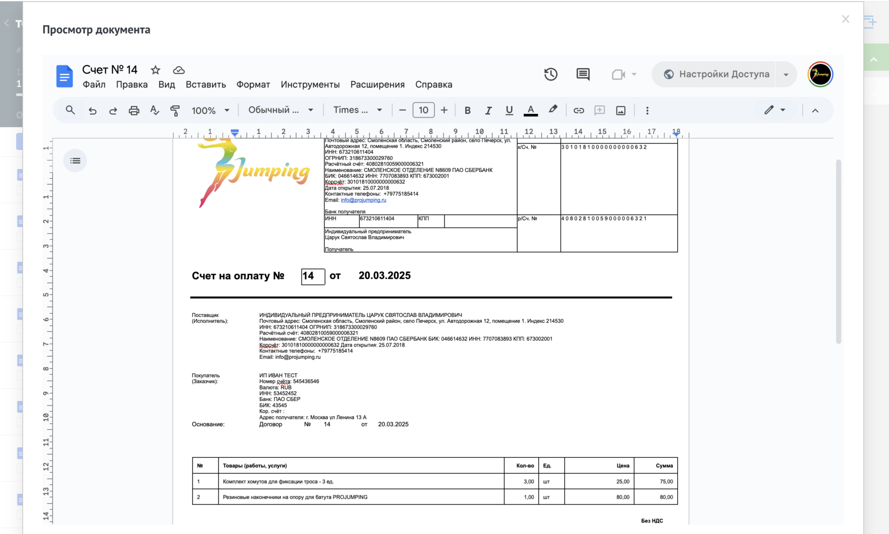Check the cloud save status icon
889x534 pixels.
[179, 70]
